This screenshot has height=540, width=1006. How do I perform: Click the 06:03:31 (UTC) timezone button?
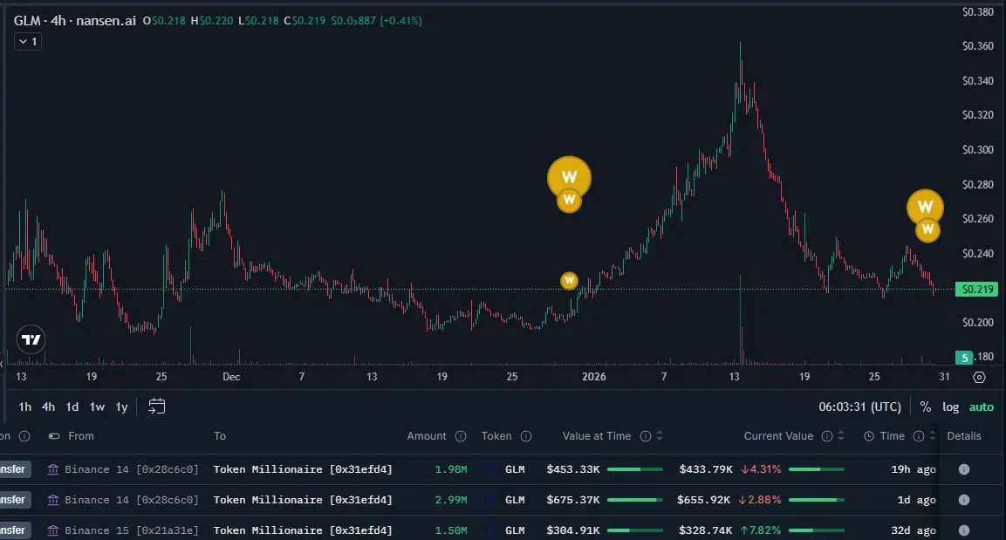click(x=859, y=407)
